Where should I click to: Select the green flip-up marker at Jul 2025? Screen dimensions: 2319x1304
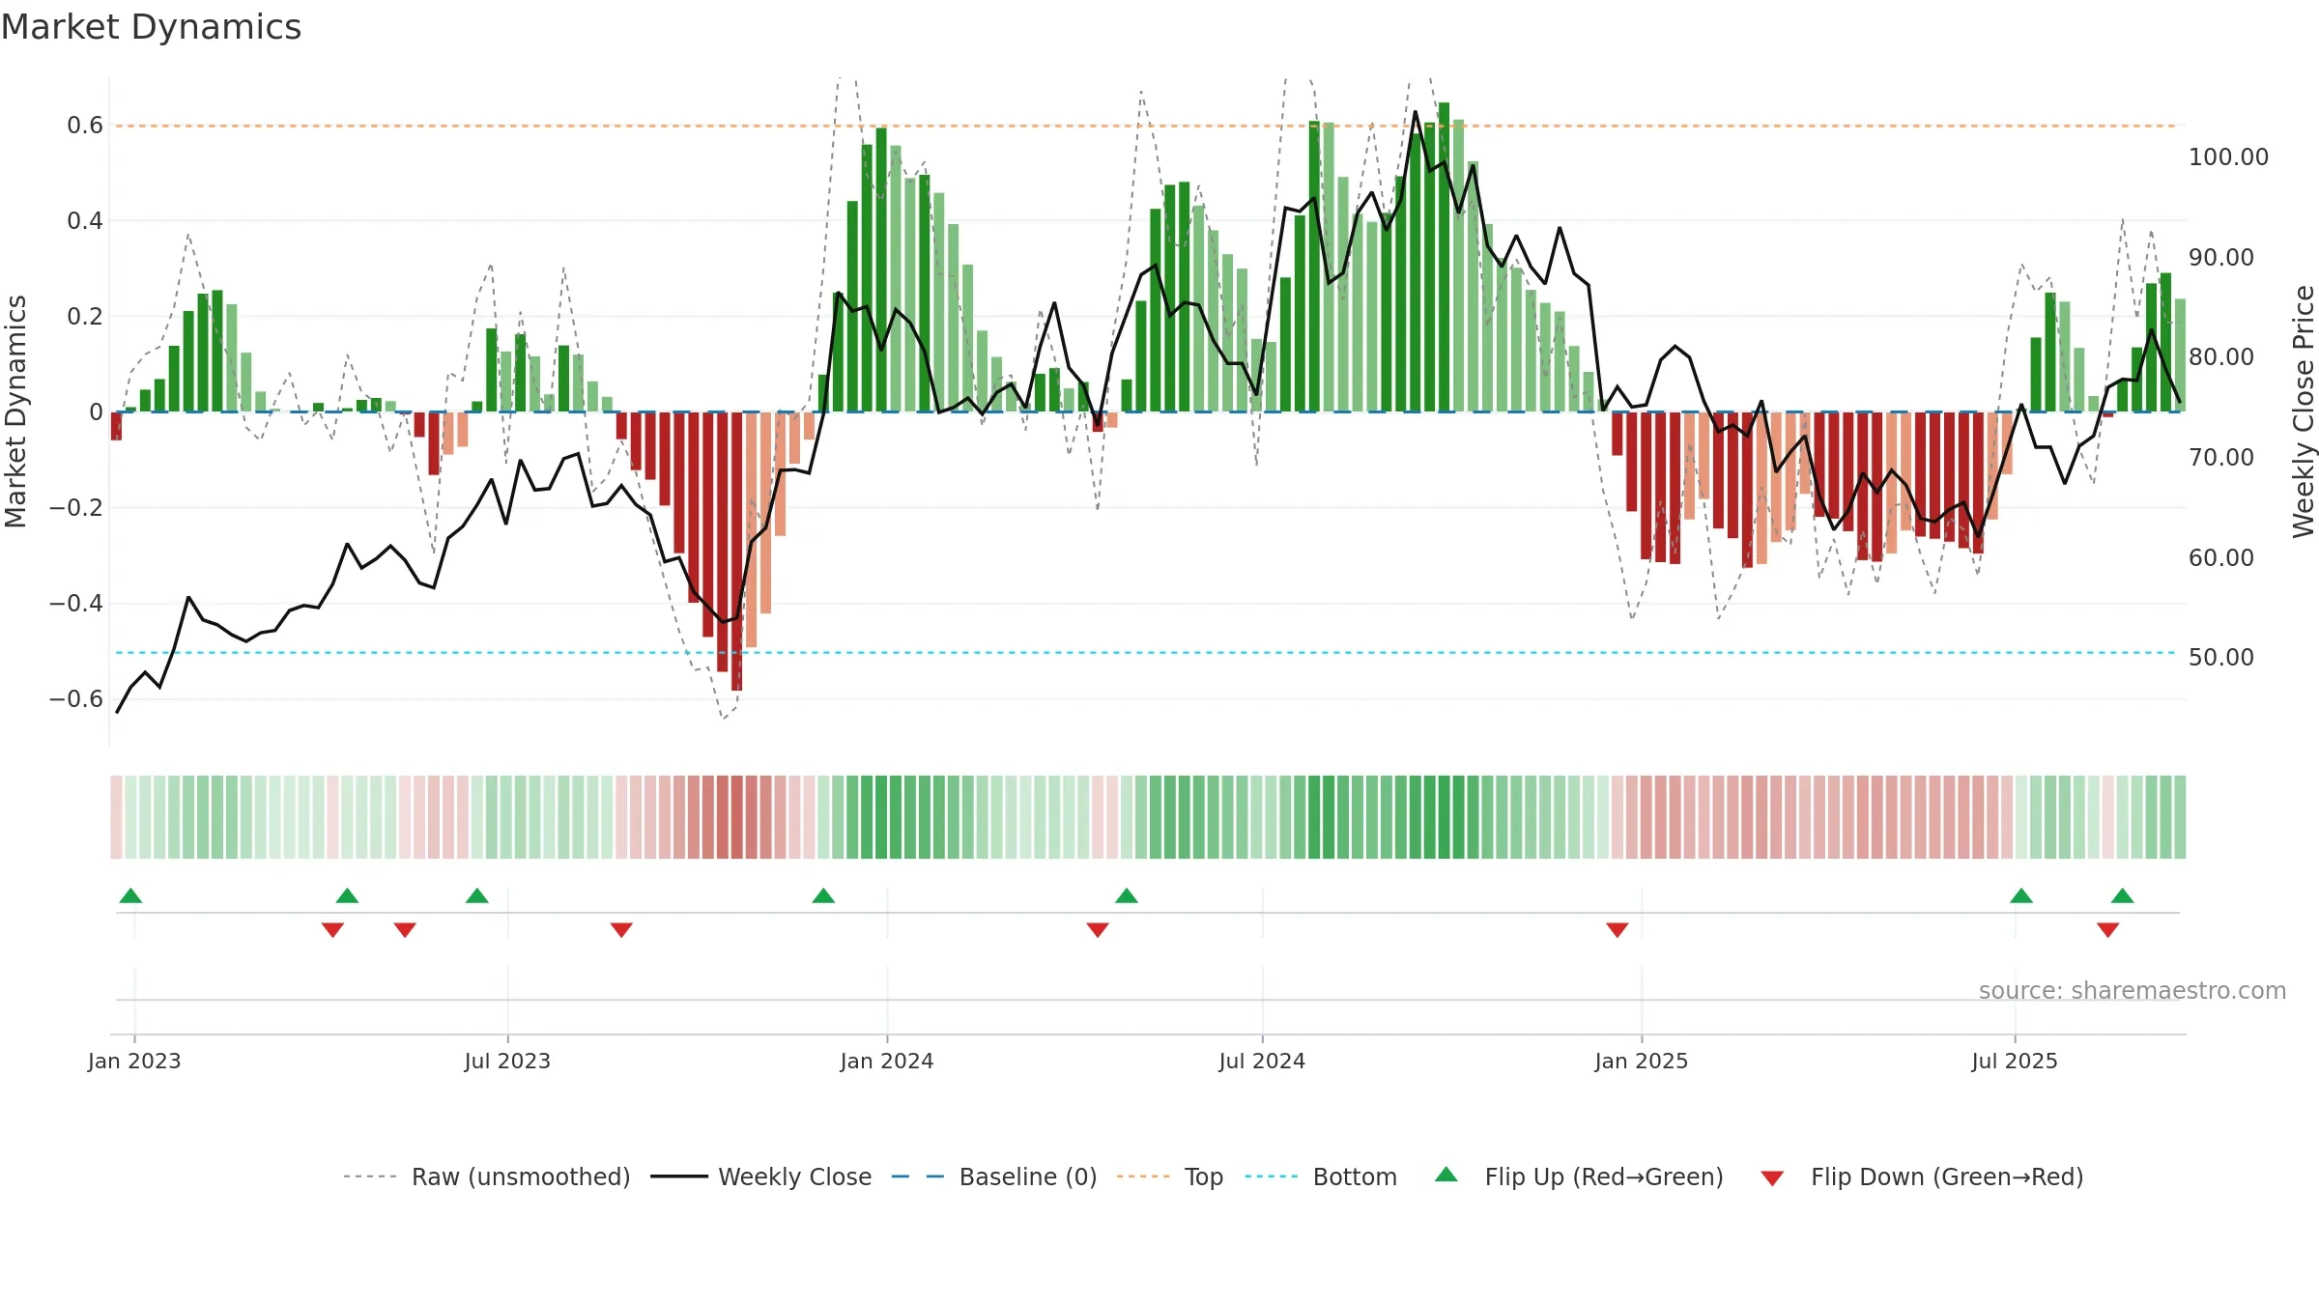tap(2021, 895)
